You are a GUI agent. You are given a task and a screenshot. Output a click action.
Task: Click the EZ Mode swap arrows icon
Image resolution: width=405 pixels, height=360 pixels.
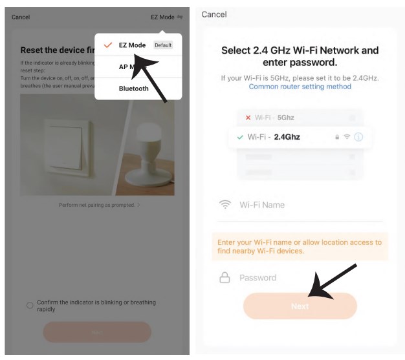[x=180, y=17]
